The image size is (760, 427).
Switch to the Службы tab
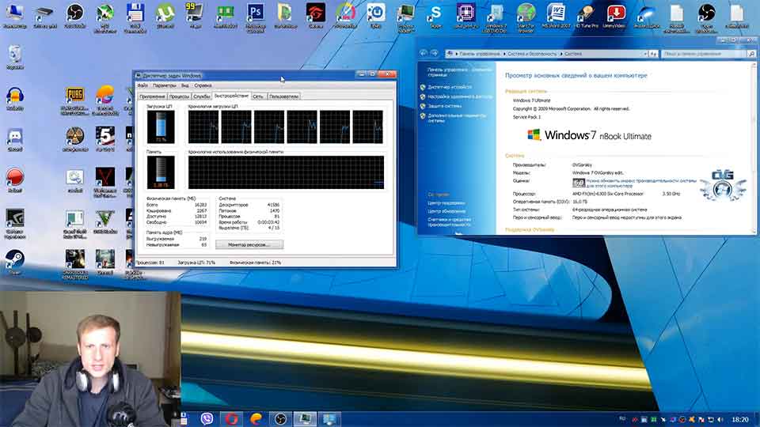(x=202, y=96)
